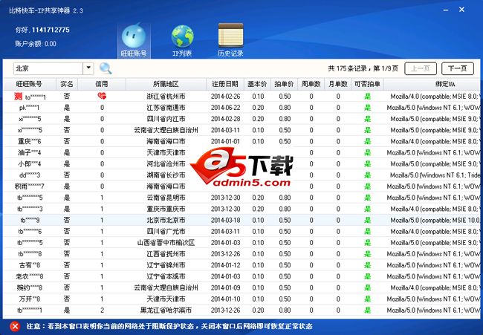Click the 2014-01-12 registration date

(x=225, y=265)
